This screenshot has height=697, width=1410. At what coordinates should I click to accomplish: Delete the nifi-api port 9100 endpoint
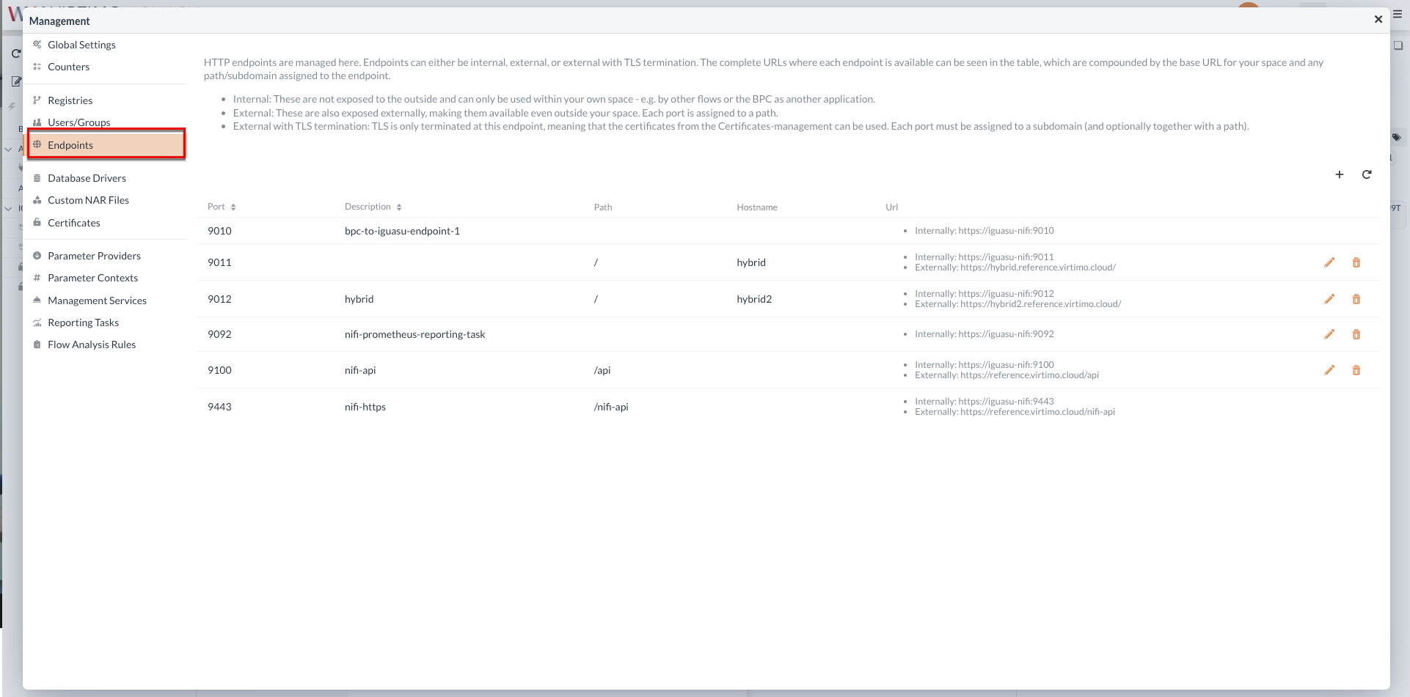tap(1356, 370)
